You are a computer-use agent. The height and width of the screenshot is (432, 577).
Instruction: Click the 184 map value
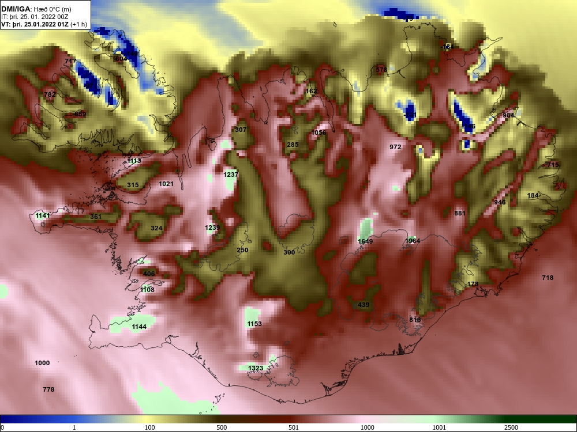[x=533, y=195]
